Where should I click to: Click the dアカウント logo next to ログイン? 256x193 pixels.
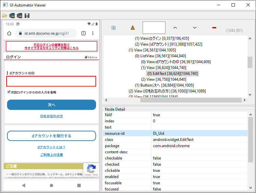point(91,57)
